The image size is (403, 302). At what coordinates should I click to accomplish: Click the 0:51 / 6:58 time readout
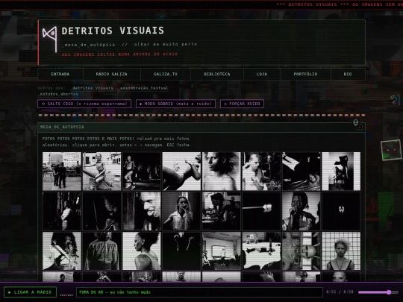point(340,292)
